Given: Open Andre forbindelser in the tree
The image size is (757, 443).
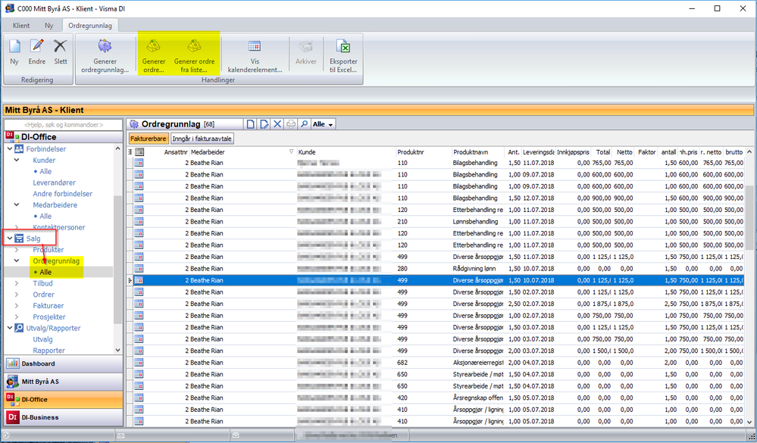Looking at the screenshot, I should (x=62, y=194).
